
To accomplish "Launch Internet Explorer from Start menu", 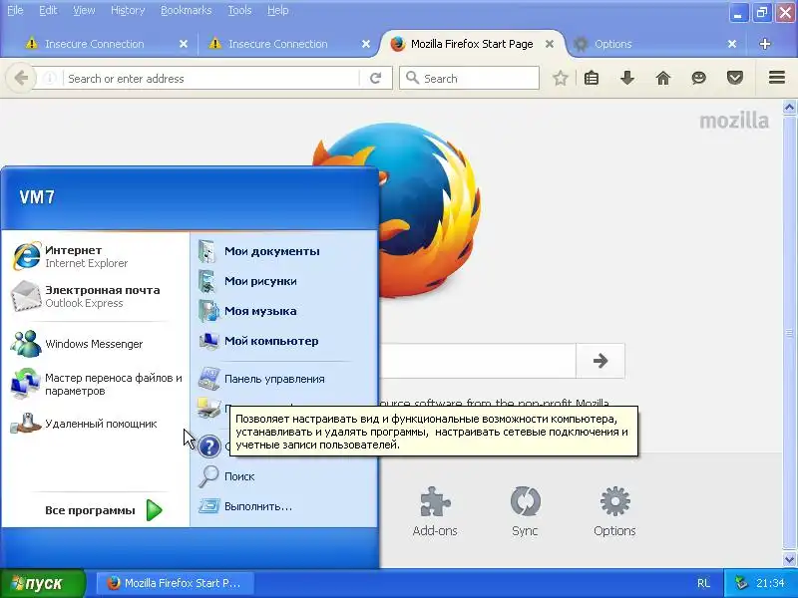I will 97,256.
